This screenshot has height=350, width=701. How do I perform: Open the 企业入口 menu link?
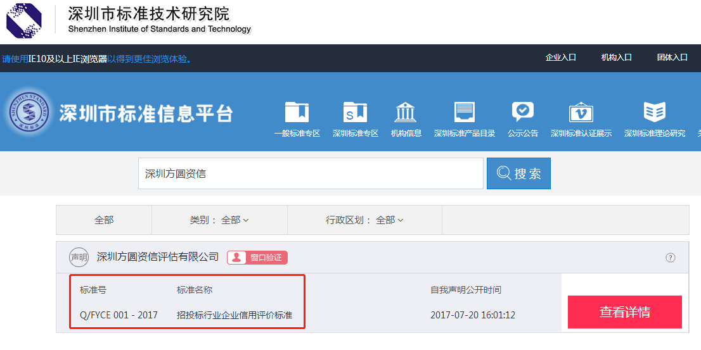coord(560,58)
